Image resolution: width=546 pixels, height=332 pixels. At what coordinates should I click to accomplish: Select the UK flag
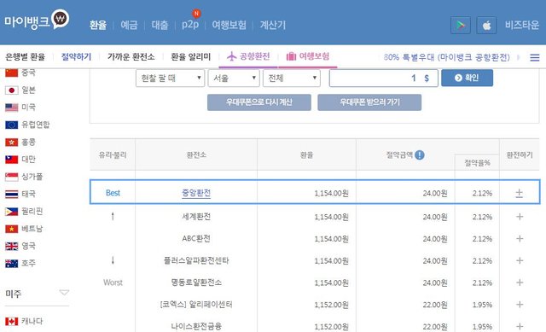(x=11, y=247)
